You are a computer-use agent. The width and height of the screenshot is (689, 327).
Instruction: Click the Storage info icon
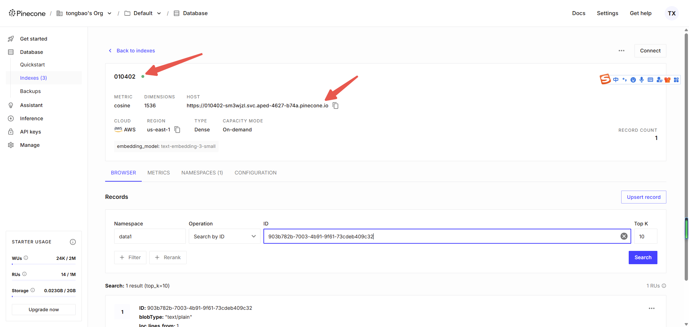click(33, 290)
